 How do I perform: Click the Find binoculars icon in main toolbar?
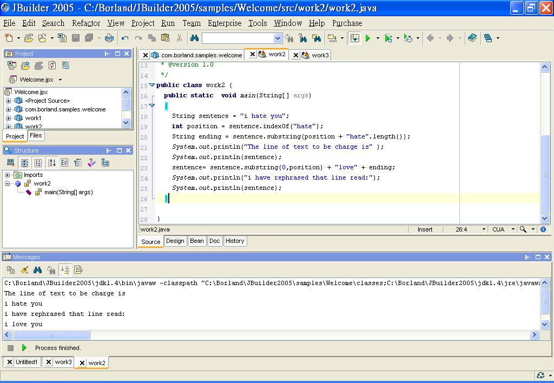(x=194, y=38)
